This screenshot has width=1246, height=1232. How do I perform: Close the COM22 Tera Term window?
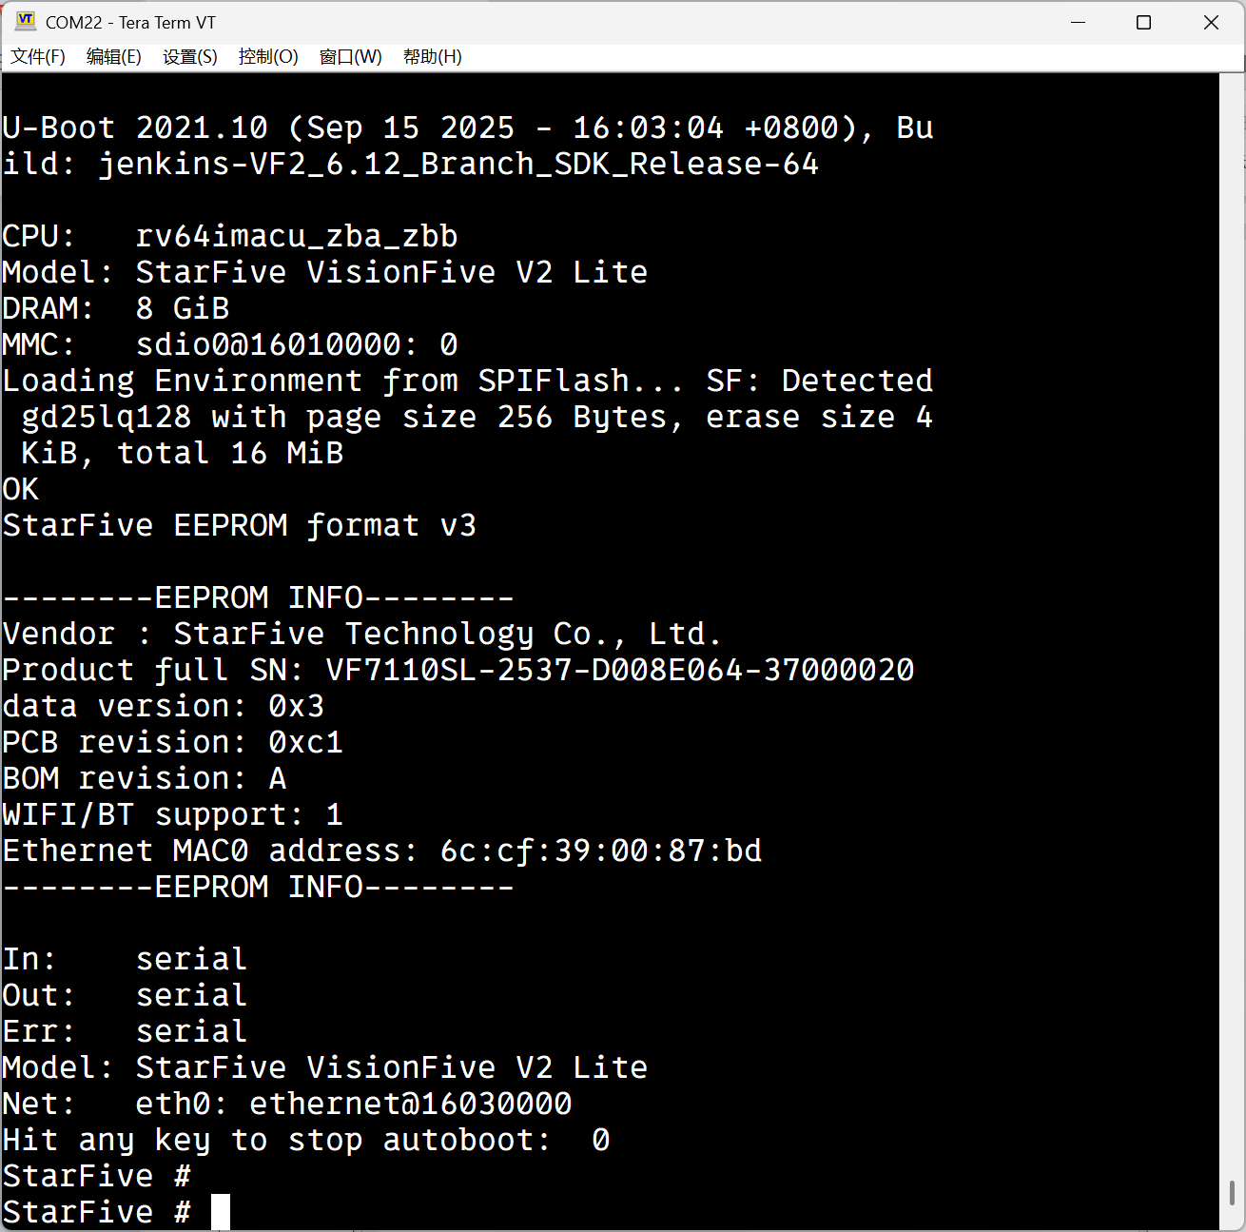pos(1211,22)
